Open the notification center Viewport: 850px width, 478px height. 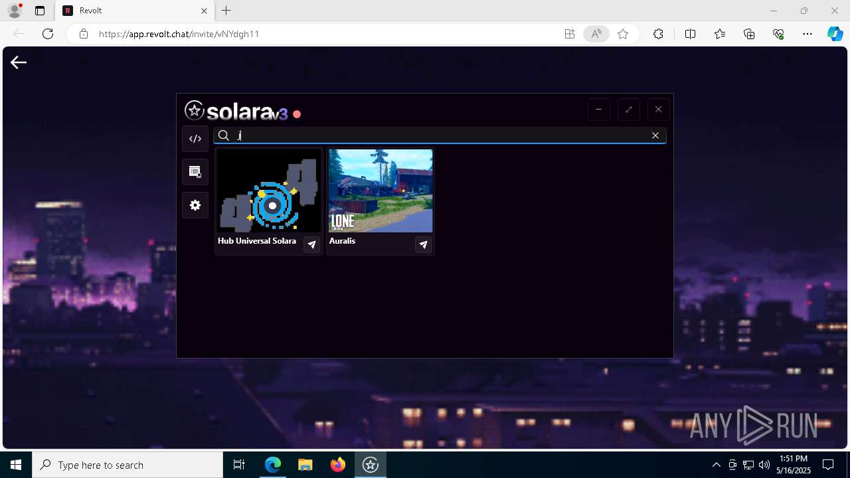[x=828, y=465]
